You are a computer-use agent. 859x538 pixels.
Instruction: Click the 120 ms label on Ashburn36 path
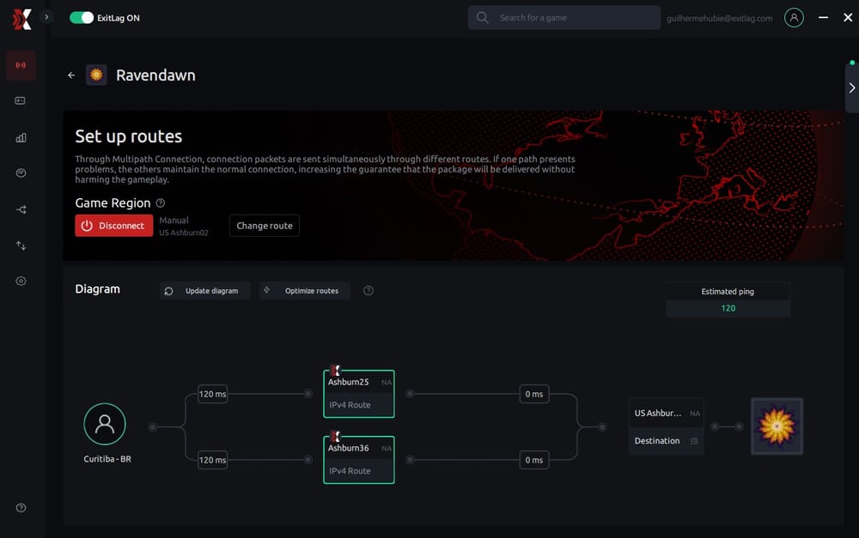[x=212, y=460]
